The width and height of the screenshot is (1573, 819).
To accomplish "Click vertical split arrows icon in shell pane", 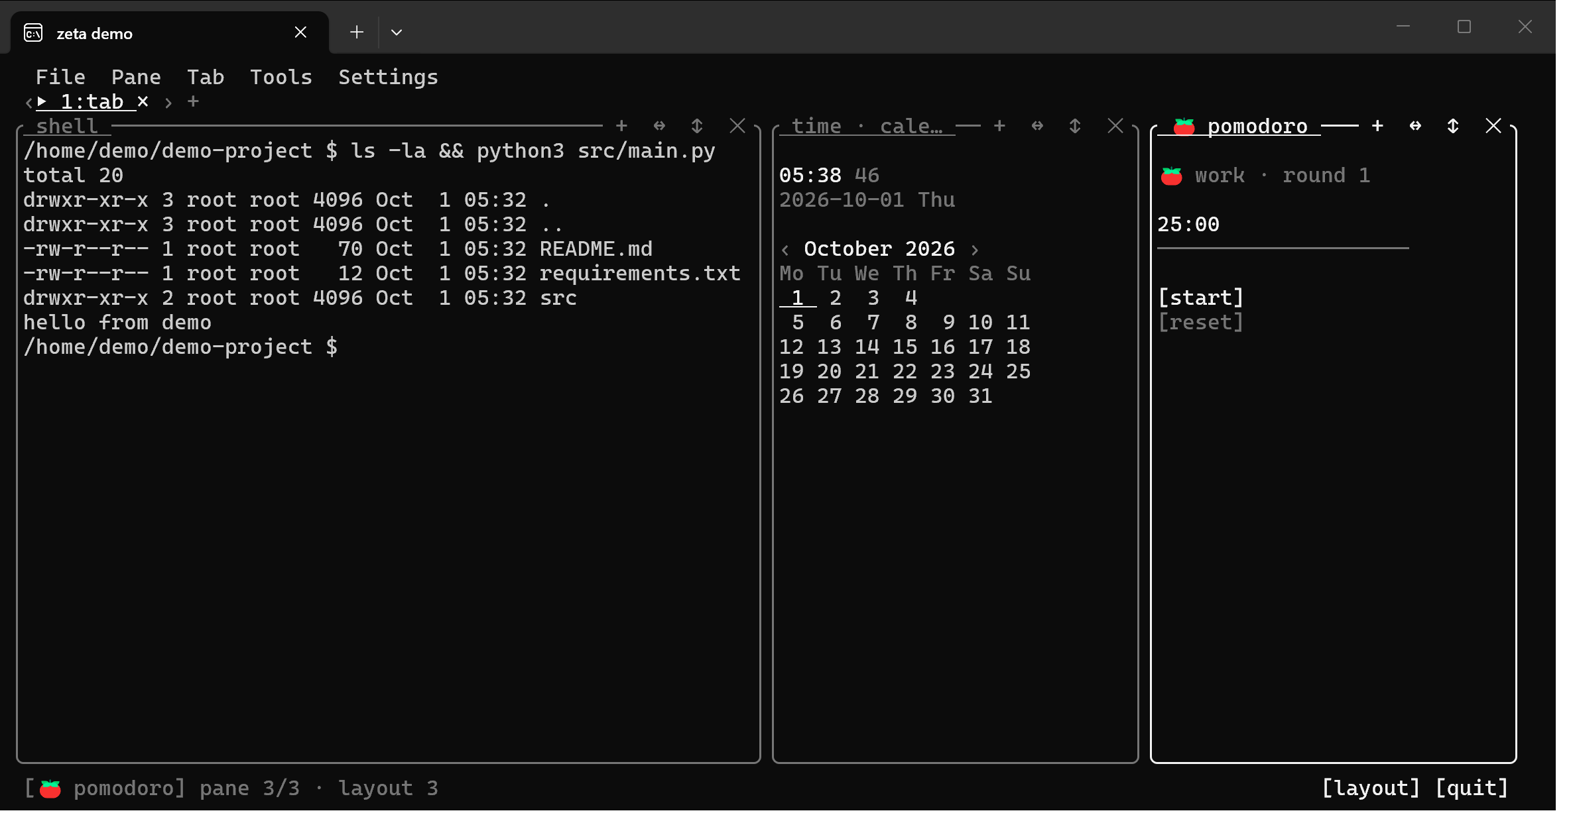I will click(x=697, y=126).
